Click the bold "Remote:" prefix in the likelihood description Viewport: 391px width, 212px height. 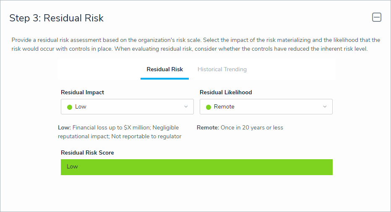click(208, 127)
